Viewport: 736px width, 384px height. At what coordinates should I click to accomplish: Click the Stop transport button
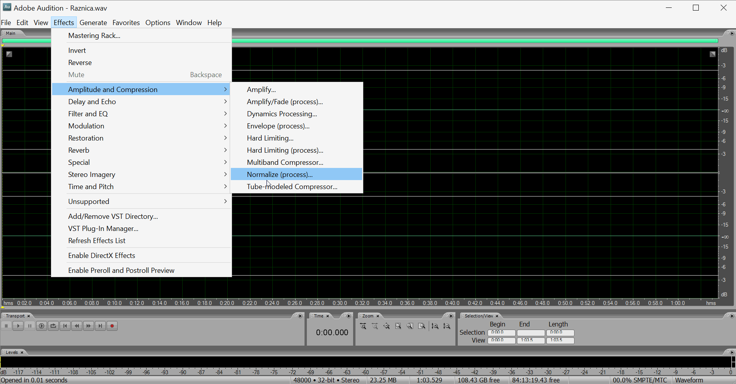click(6, 326)
